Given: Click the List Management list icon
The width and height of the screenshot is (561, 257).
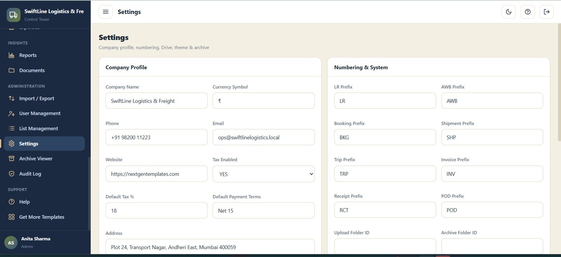Looking at the screenshot, I should [x=12, y=128].
